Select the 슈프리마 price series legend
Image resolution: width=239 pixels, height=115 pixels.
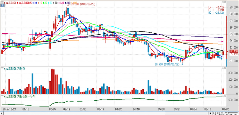point(10,3)
